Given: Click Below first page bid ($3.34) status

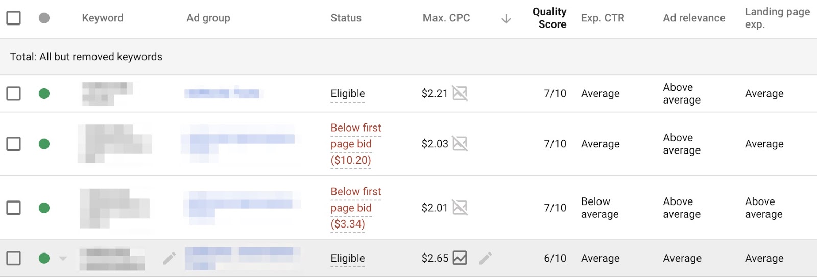Looking at the screenshot, I should [x=356, y=208].
